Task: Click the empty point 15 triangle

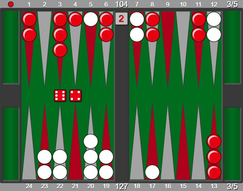Action: pyautogui.click(x=183, y=141)
